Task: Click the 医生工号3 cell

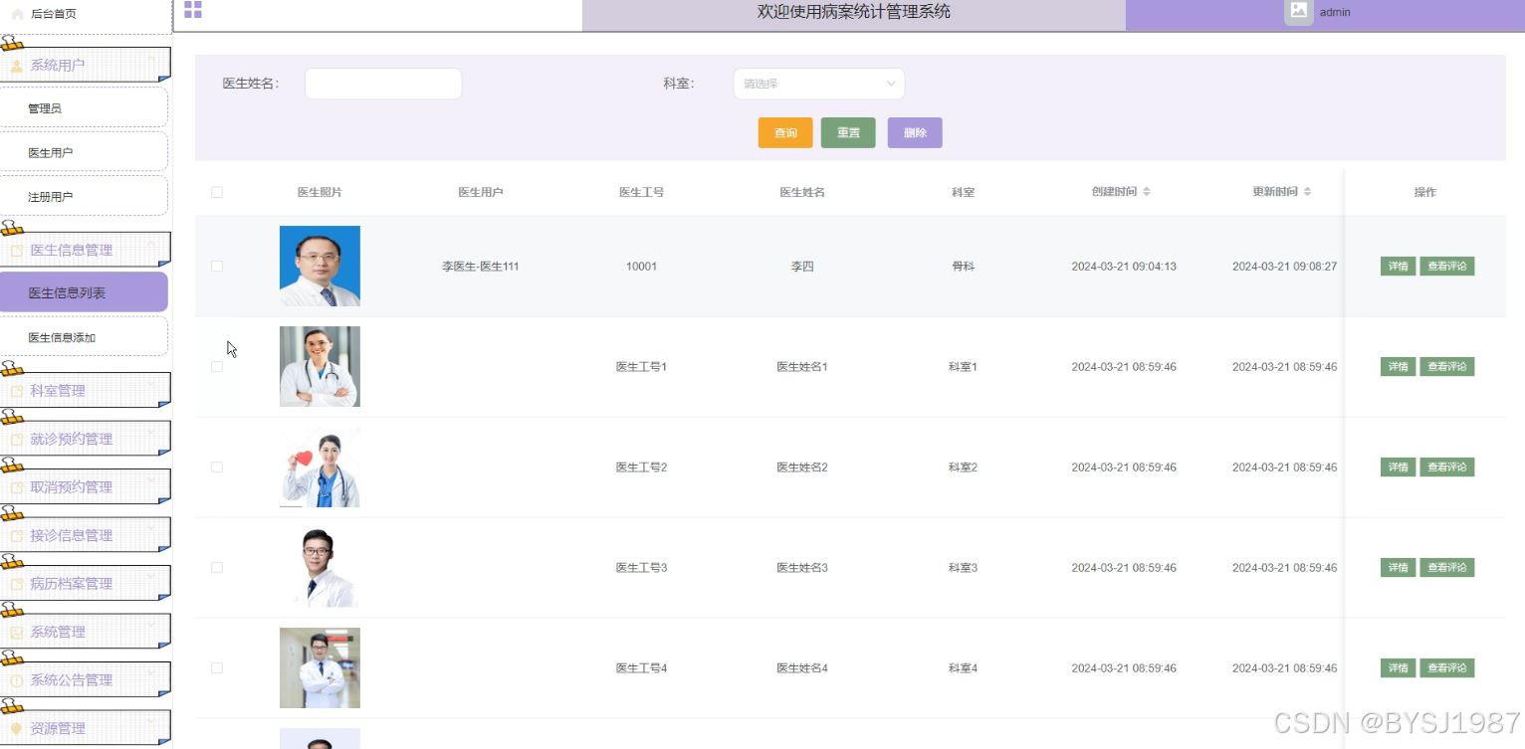Action: pos(641,568)
